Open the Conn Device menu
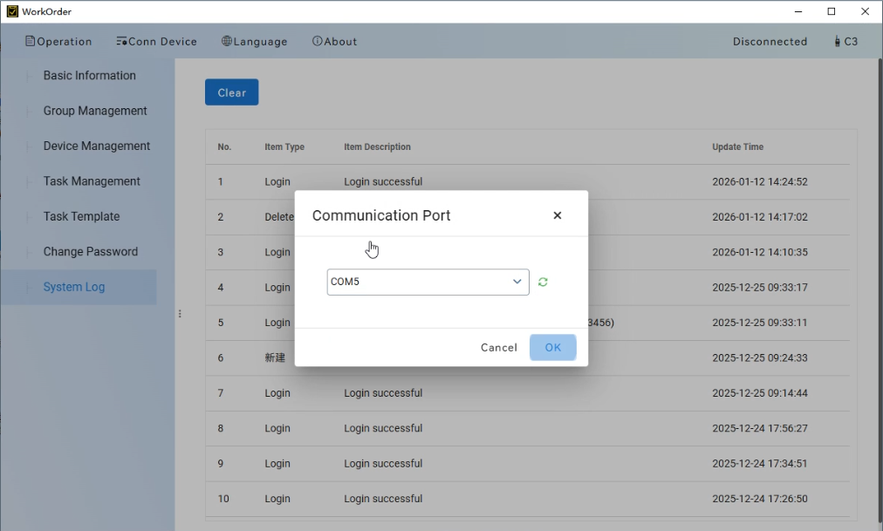883x531 pixels. [x=157, y=41]
